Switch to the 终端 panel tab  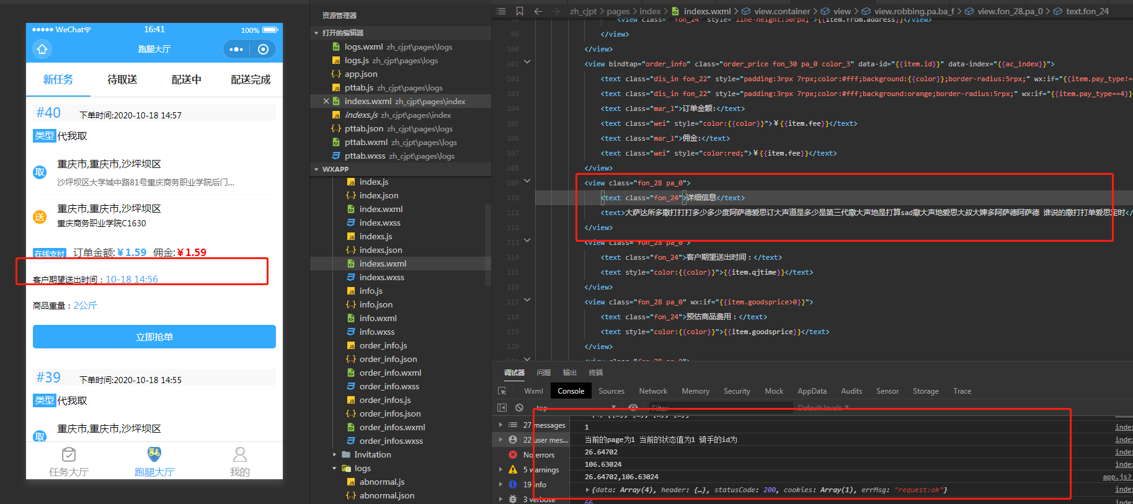click(596, 373)
